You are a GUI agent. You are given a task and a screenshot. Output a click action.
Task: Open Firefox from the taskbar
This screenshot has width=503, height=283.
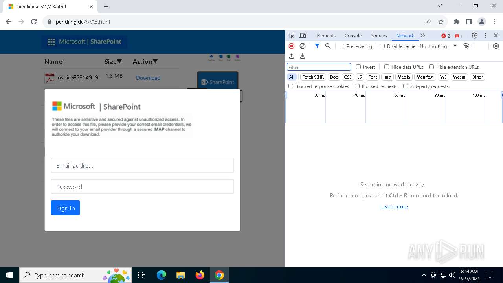pos(200,275)
